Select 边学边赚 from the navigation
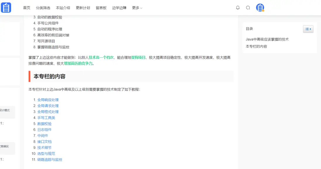Viewport: 321px width, 169px height. coord(120,8)
